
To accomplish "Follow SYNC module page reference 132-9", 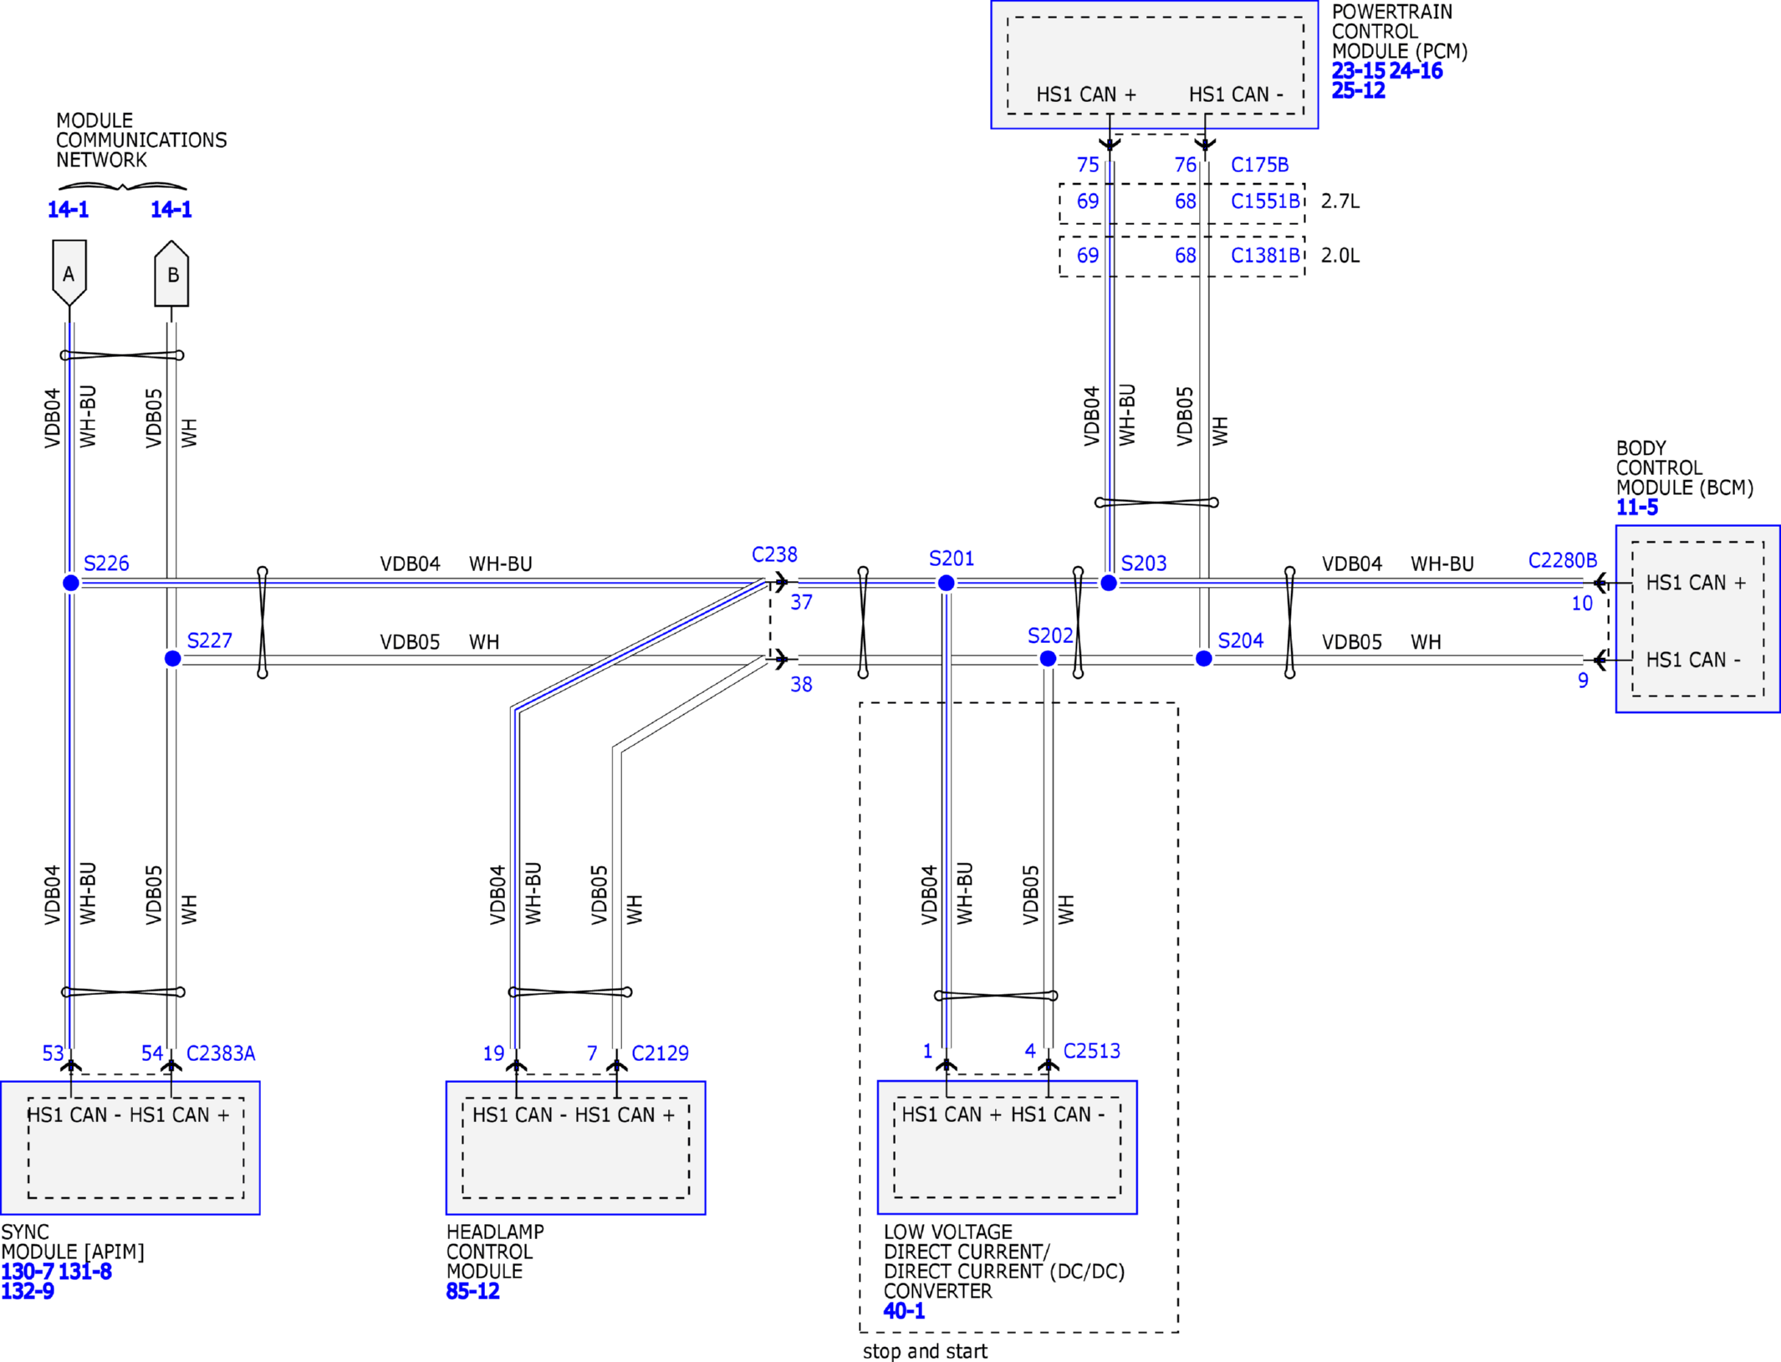I will pos(28,1291).
